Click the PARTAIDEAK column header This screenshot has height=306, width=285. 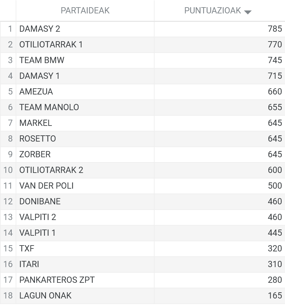(85, 11)
